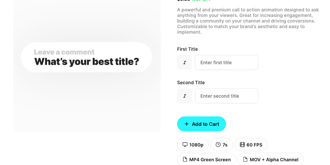This screenshot has width=330, height=165.
Task: Click the plus icon in Add to Cart
Action: (x=187, y=124)
